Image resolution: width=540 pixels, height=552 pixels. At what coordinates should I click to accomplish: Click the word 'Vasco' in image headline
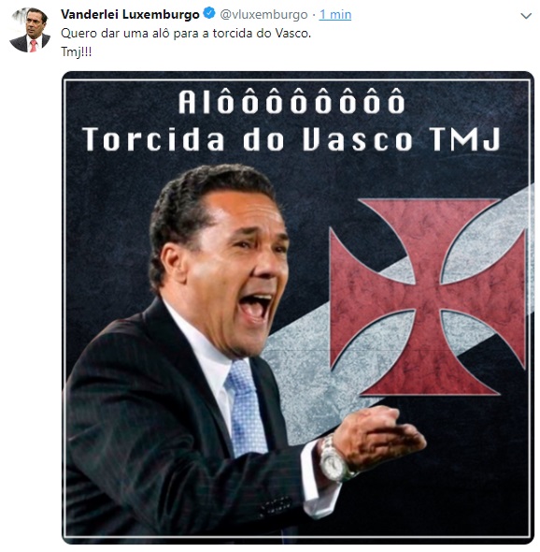[x=358, y=139]
